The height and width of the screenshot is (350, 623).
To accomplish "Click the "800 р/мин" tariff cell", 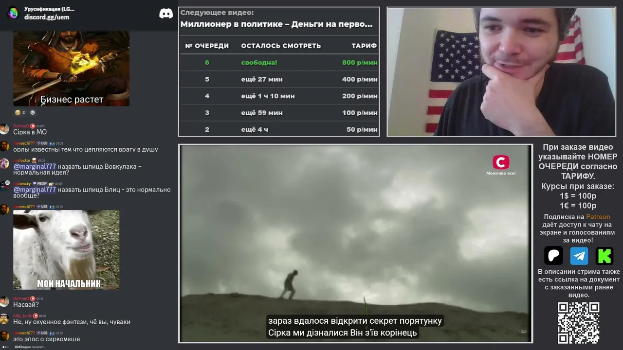I will 360,63.
